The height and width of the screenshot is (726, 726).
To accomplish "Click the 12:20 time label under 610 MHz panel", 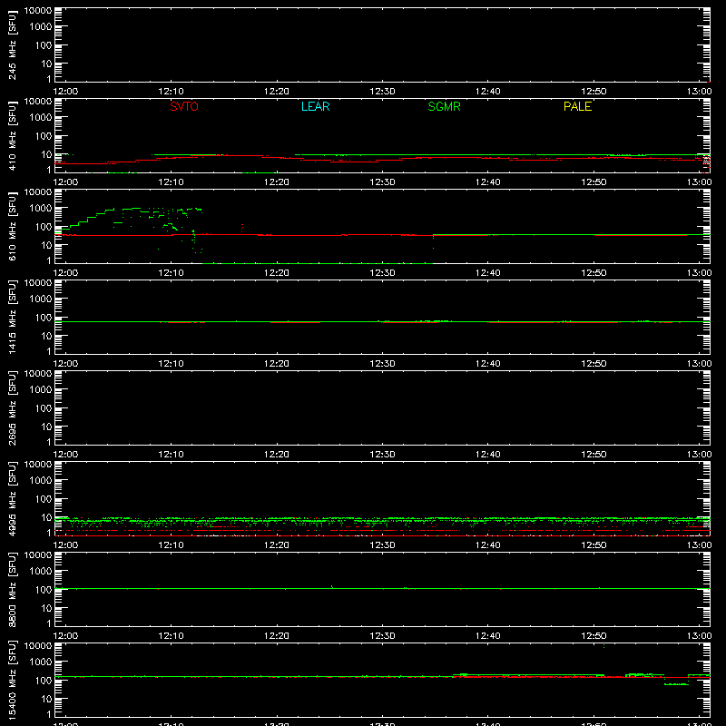I will (x=277, y=273).
